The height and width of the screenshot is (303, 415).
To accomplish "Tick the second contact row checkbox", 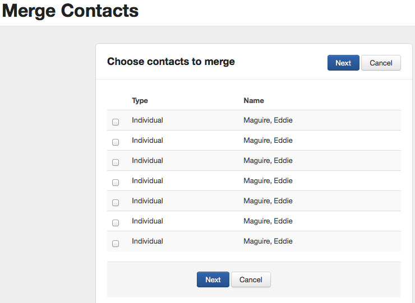I will point(116,142).
